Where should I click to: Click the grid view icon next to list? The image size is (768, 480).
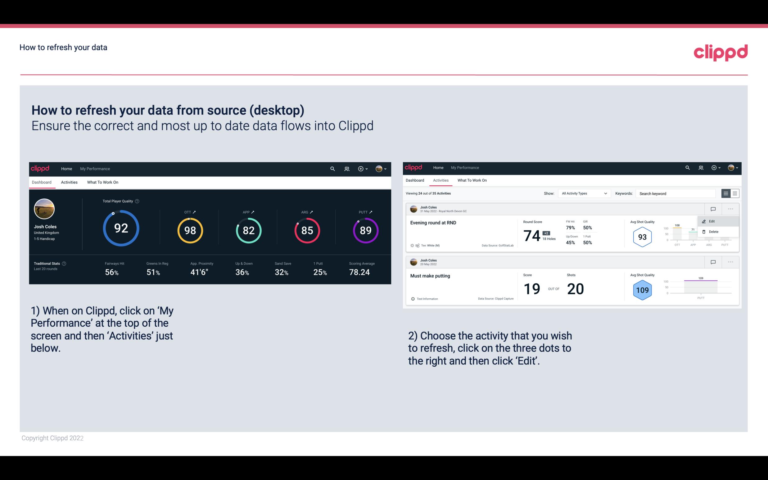click(x=734, y=193)
